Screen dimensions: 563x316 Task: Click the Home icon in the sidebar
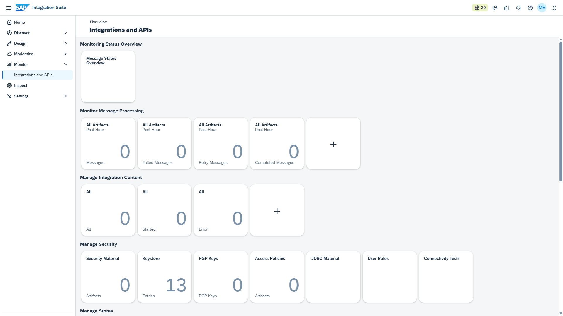click(9, 22)
